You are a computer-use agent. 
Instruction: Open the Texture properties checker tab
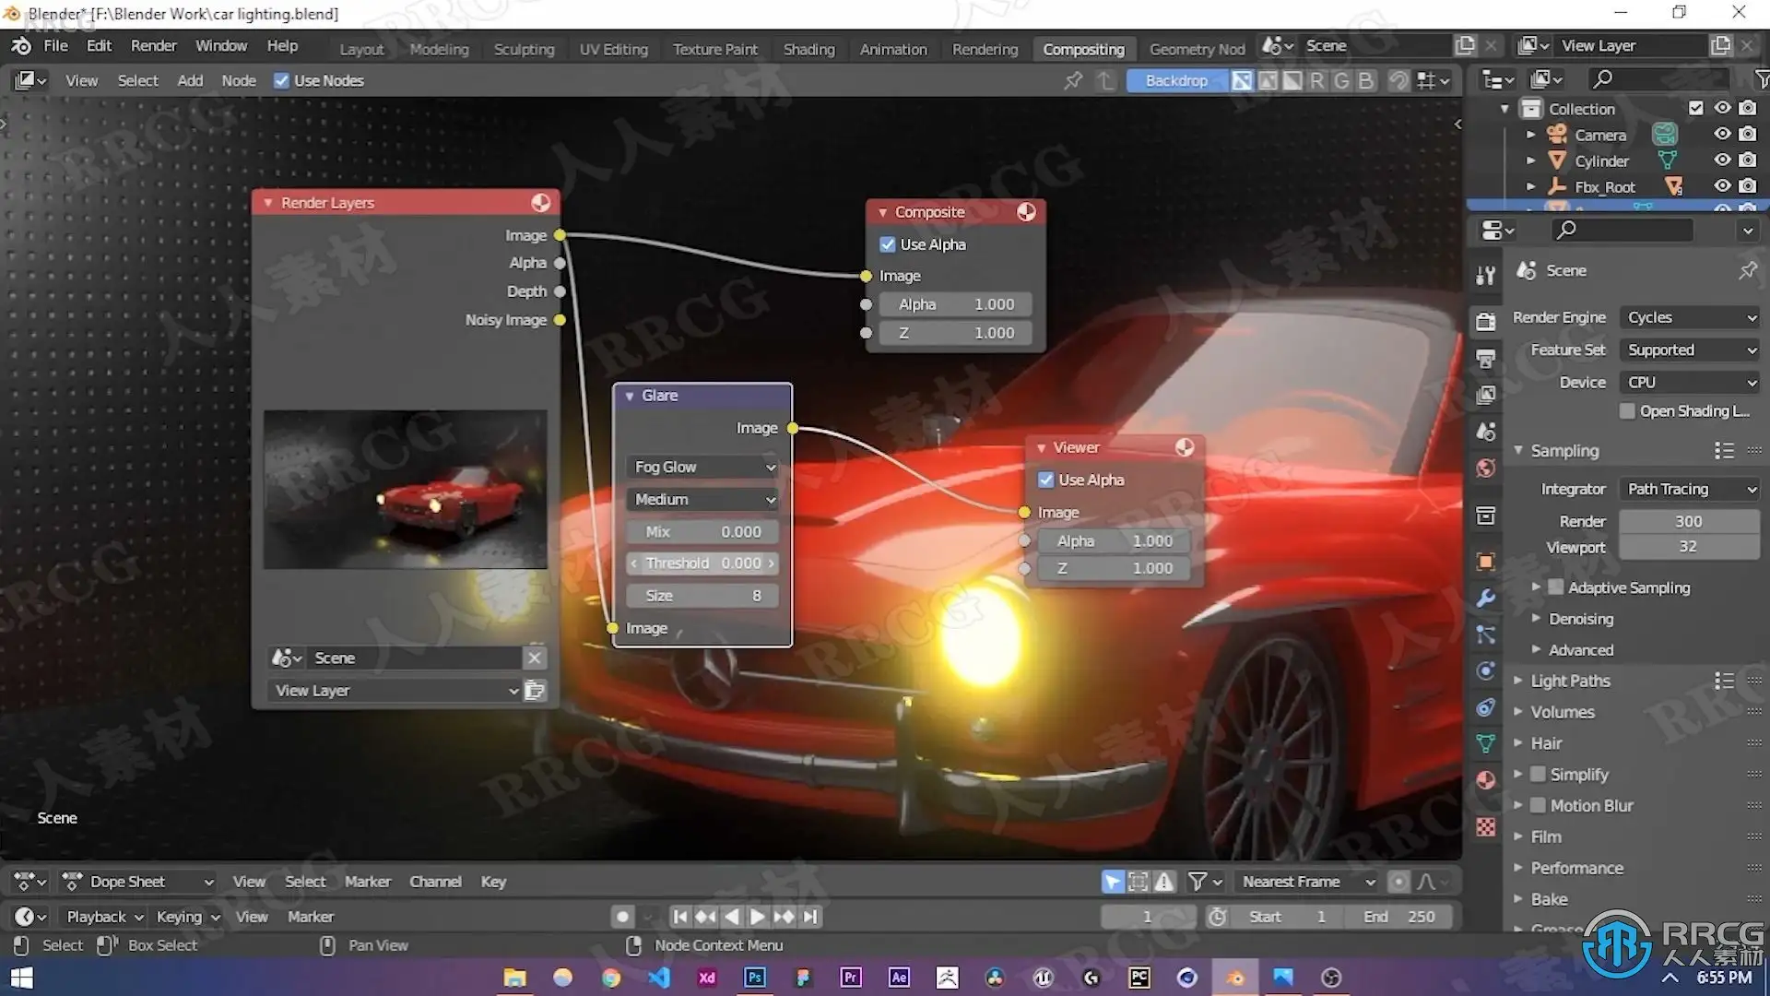[1485, 827]
